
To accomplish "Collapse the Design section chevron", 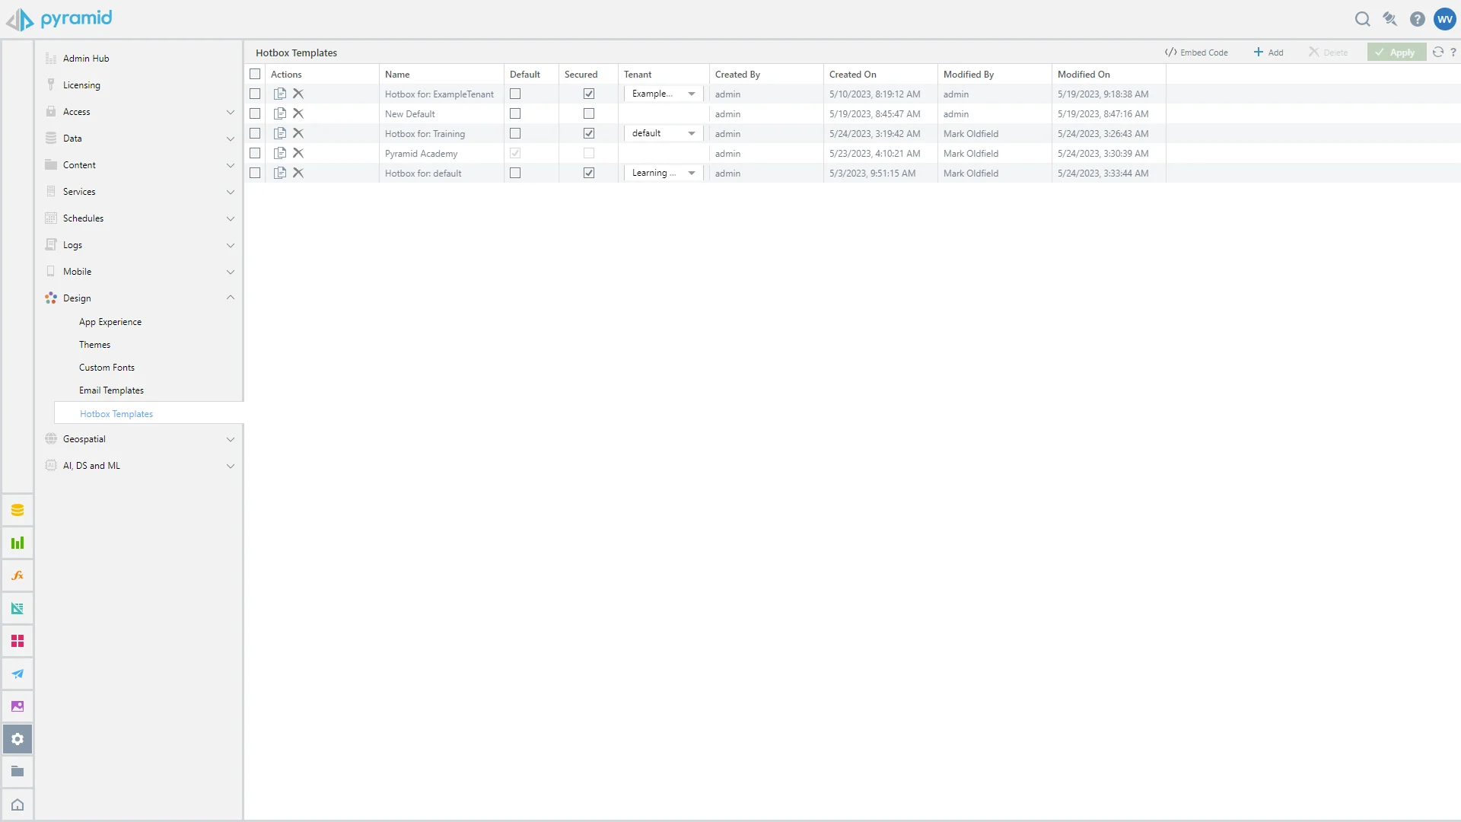I will tap(230, 298).
